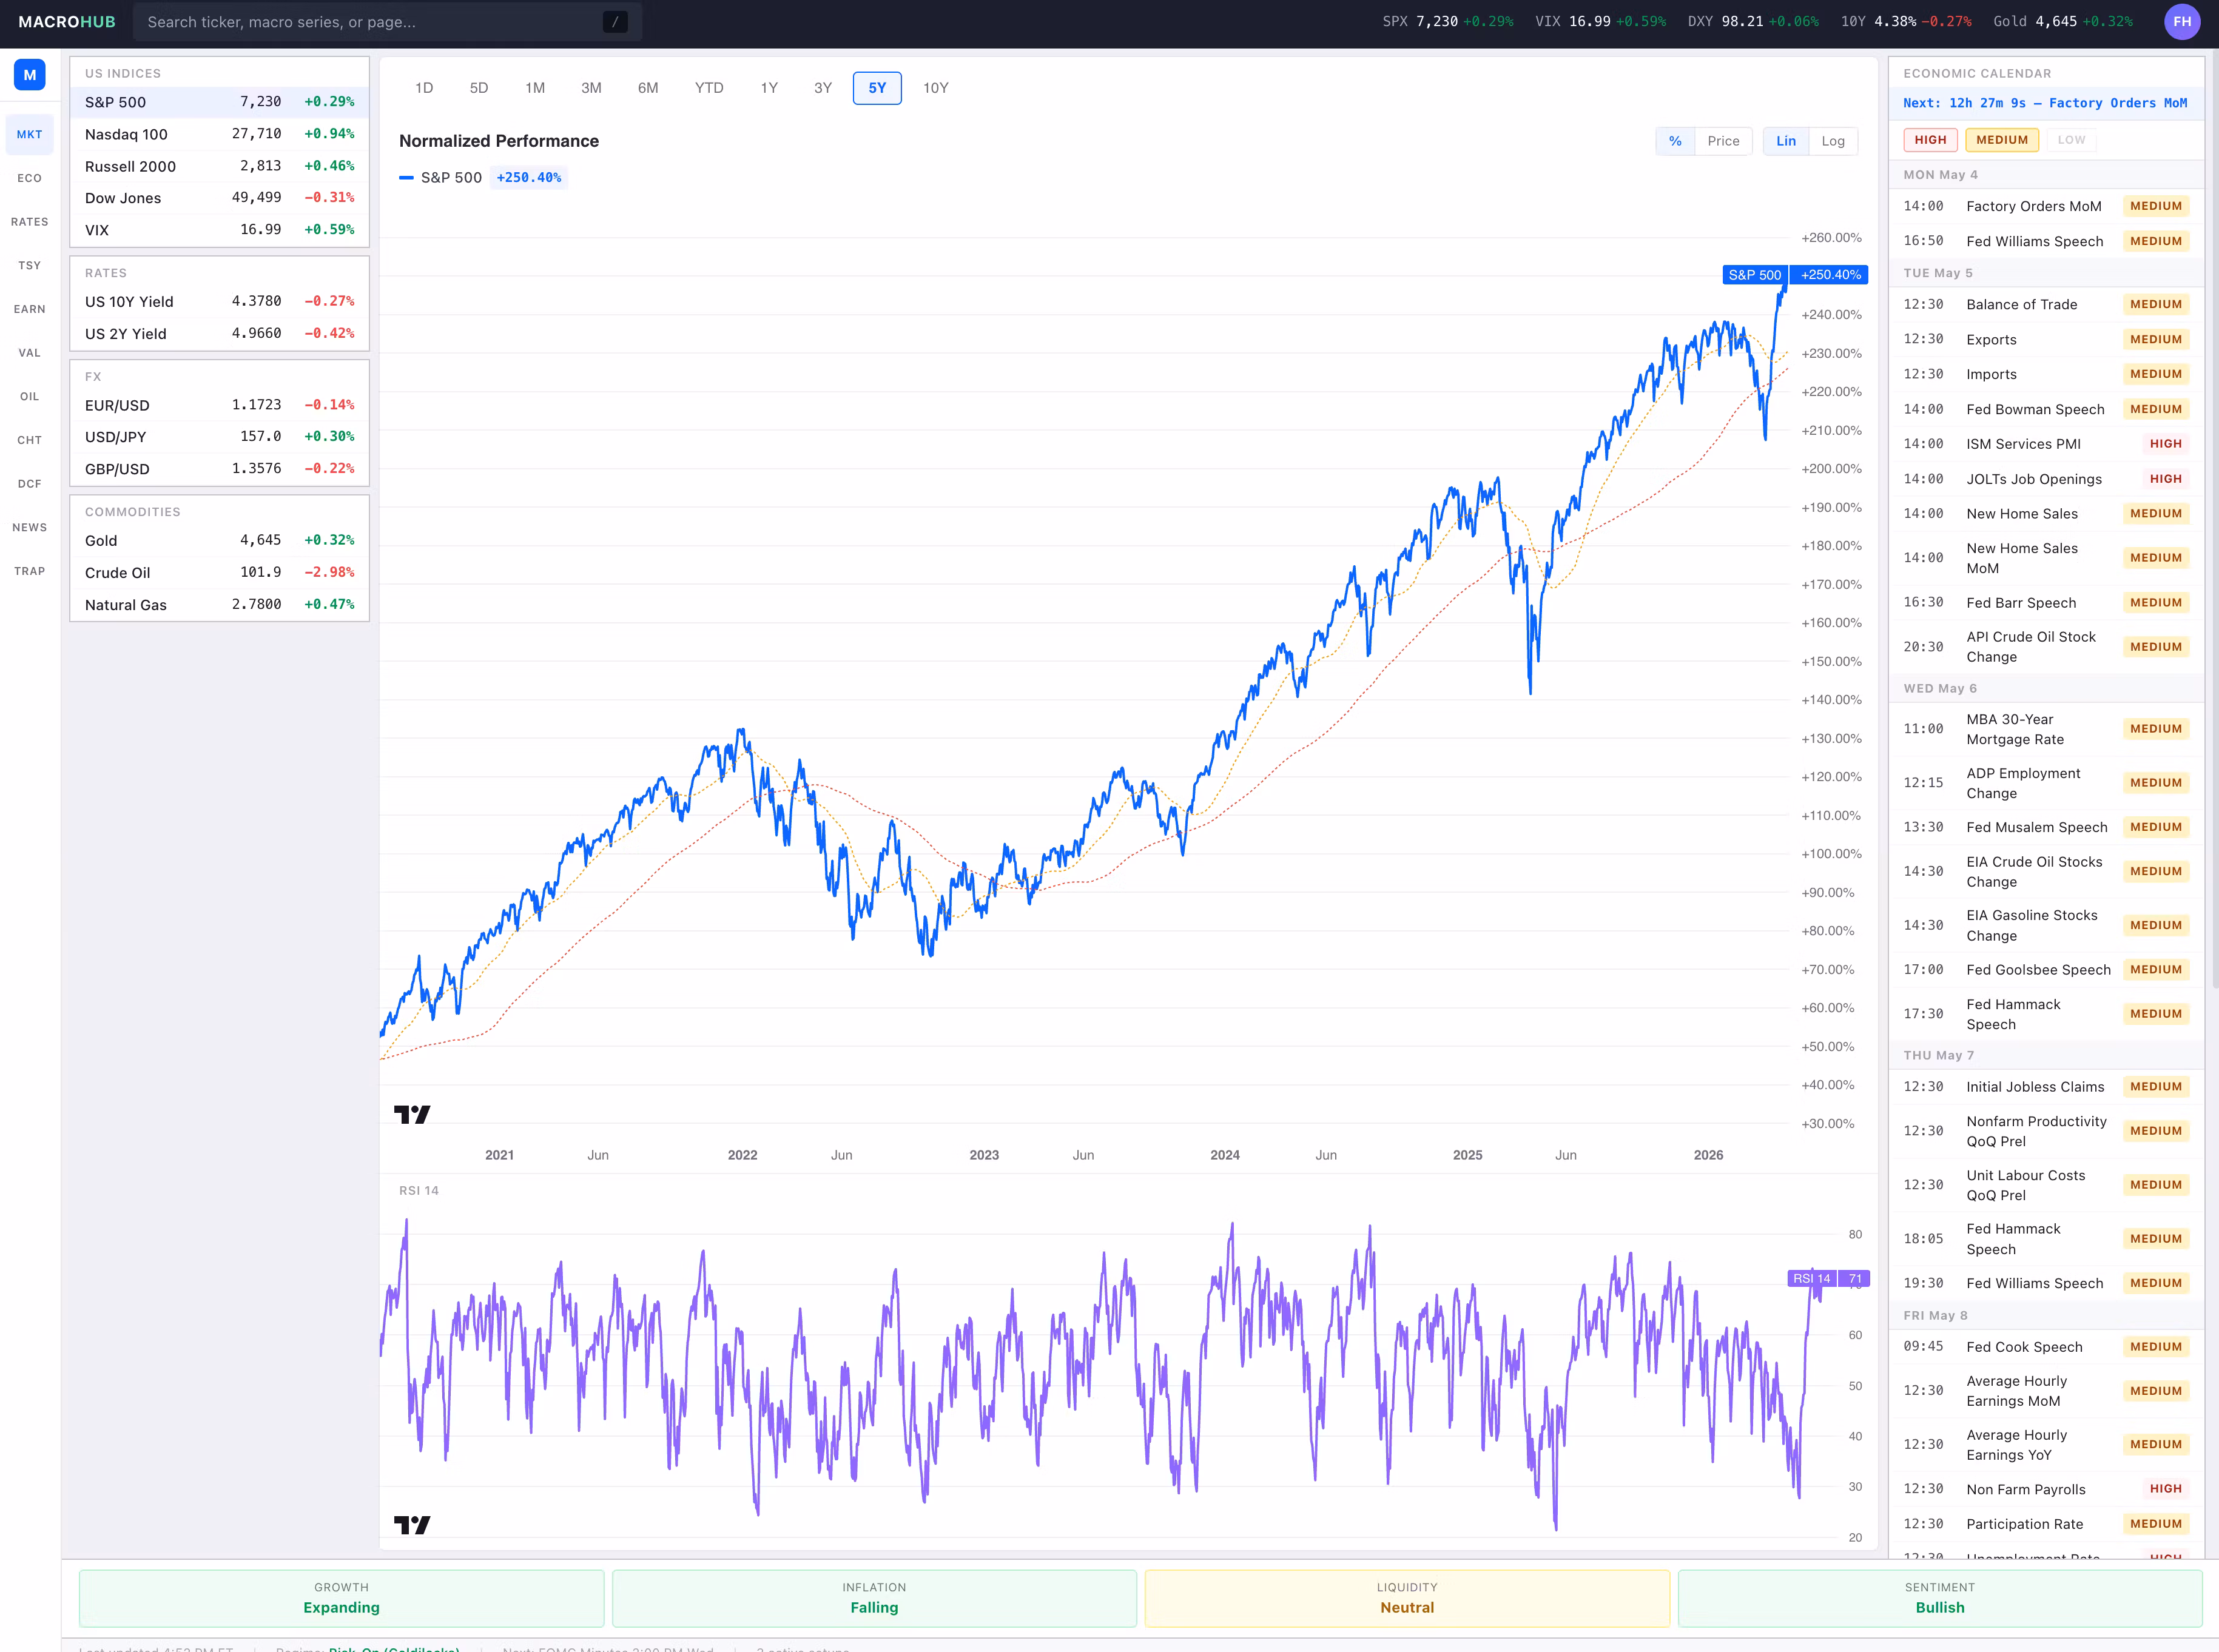Image resolution: width=2219 pixels, height=1652 pixels.
Task: Click Gold ticker in top bar
Action: click(x=2062, y=22)
